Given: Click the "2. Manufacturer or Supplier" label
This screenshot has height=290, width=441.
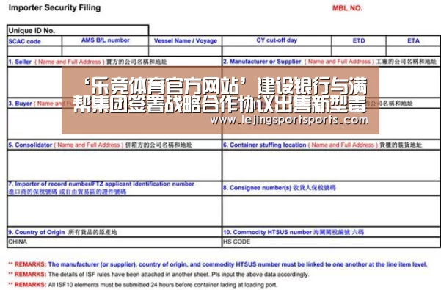Looking at the screenshot, I should click(x=262, y=62).
